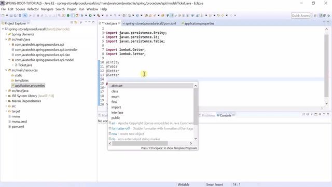Open the New file dropdown arrow

tap(7, 16)
